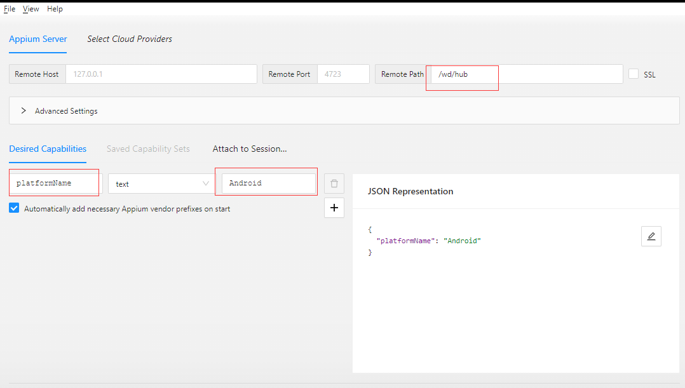685x388 pixels.
Task: Open the Saved Capability Sets tab
Action: [x=148, y=149]
